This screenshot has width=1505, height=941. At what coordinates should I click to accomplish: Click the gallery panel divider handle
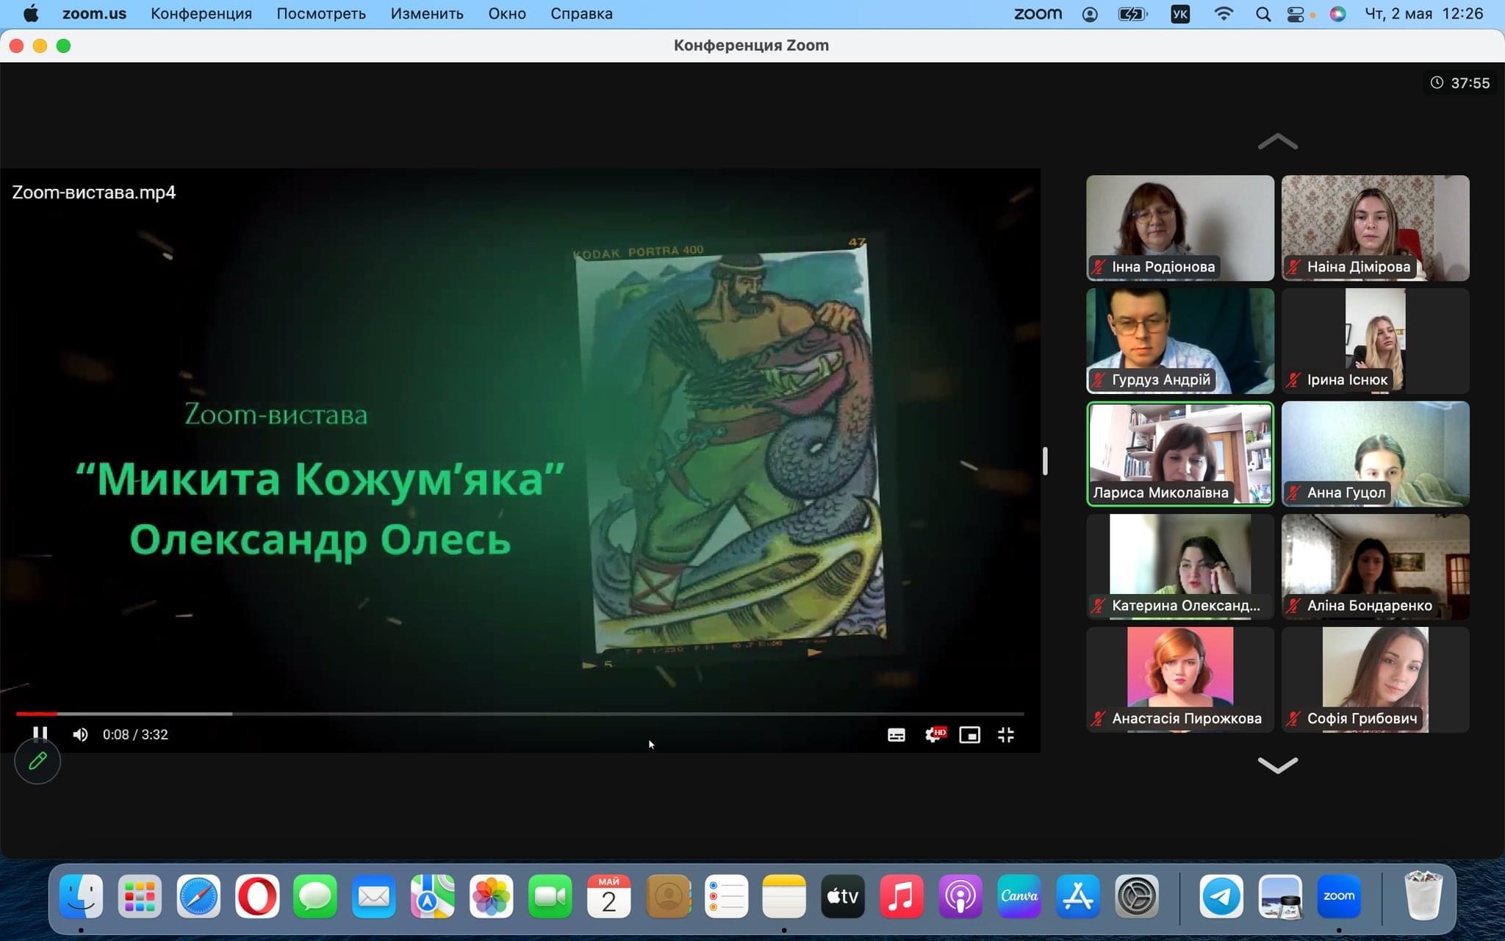coord(1045,461)
